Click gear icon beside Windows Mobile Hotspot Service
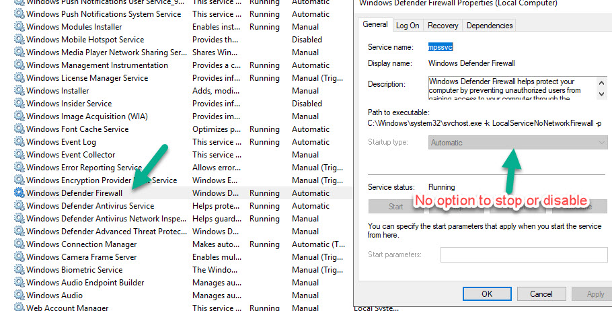The width and height of the screenshot is (612, 311). pos(19,40)
